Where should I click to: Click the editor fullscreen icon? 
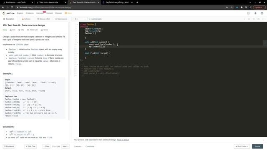coord(263,19)
